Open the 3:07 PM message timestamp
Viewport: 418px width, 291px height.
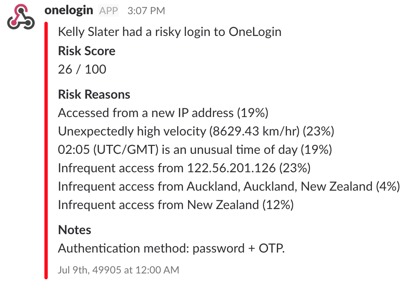pos(146,11)
